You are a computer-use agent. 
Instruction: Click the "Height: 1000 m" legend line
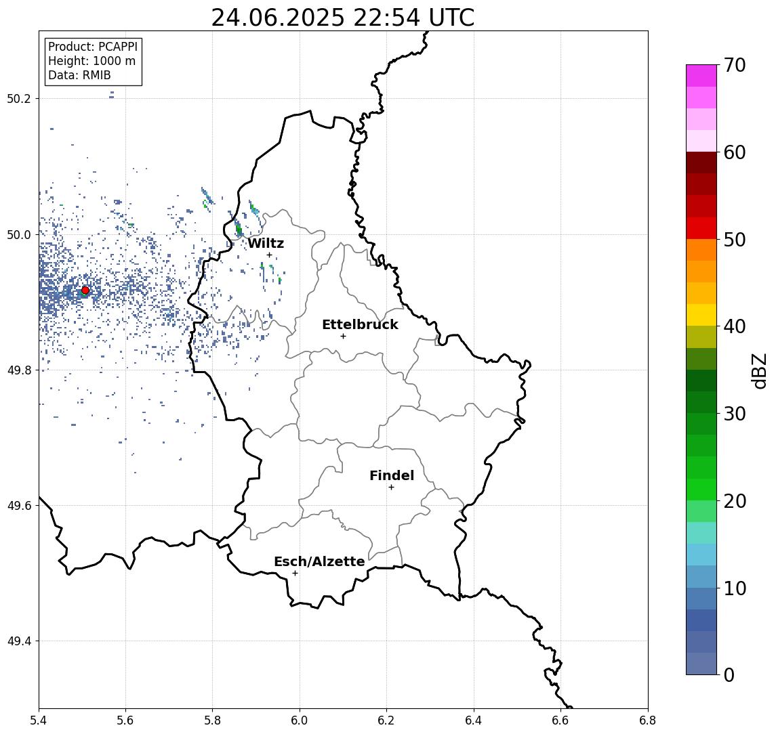click(91, 61)
